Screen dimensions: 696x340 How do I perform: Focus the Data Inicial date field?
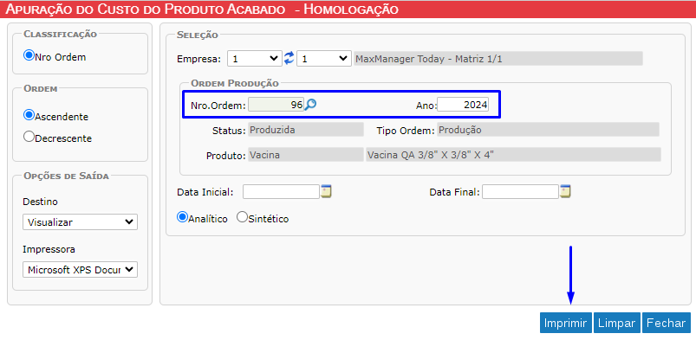click(281, 192)
